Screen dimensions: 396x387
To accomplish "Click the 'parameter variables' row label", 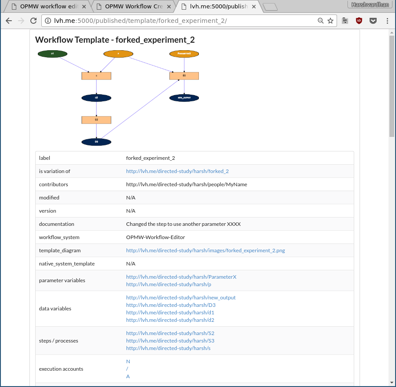I will click(62, 280).
